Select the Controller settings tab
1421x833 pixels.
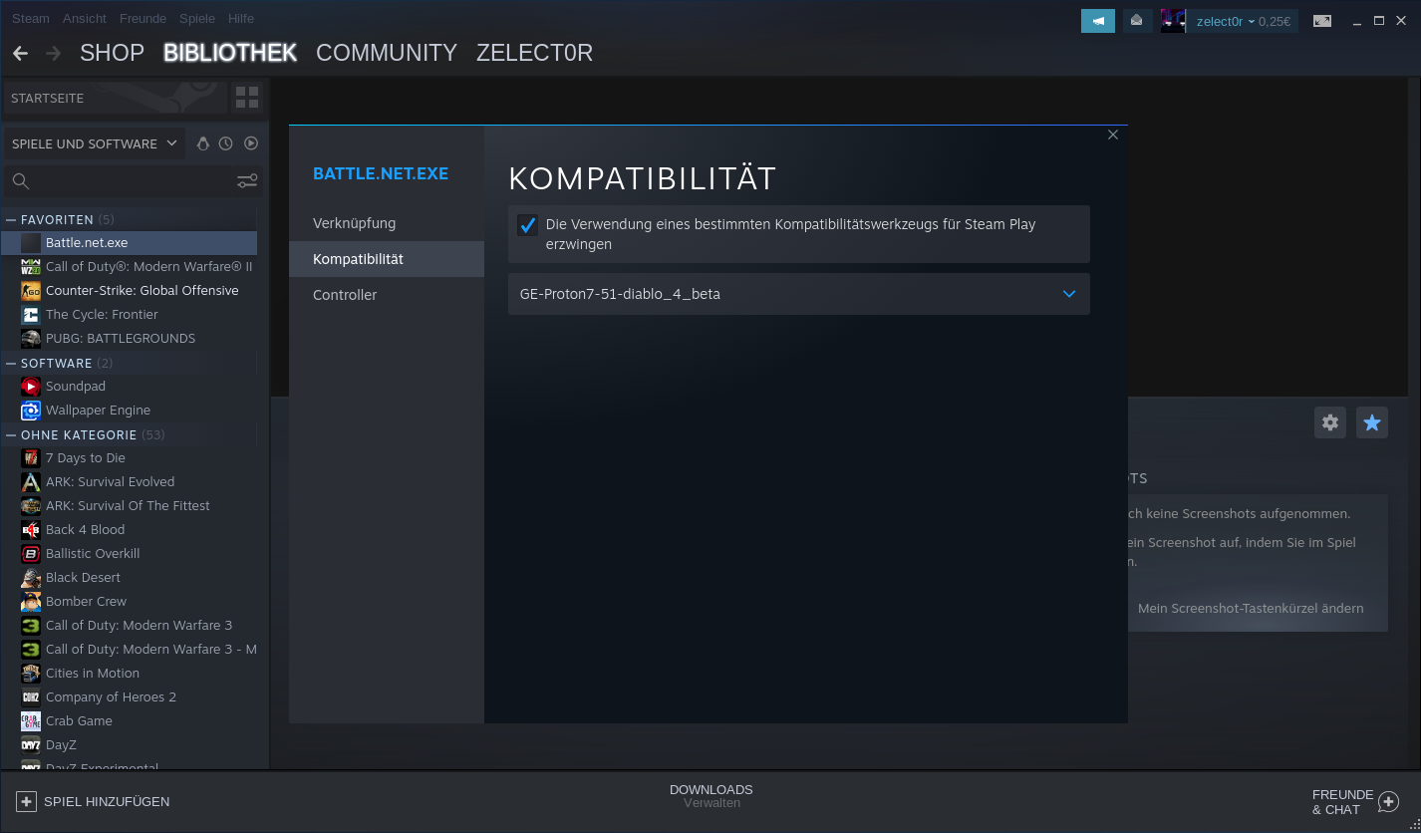(387, 295)
